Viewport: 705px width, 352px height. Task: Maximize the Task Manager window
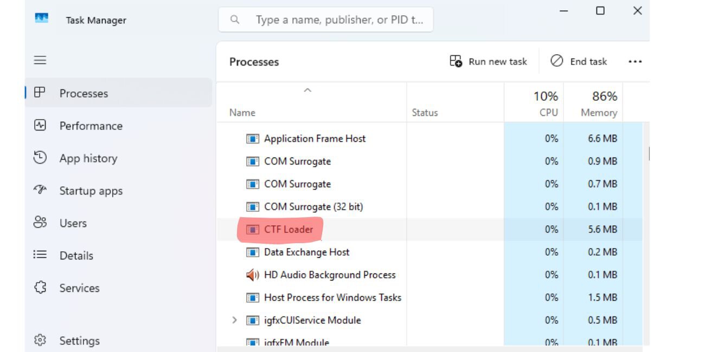[600, 10]
